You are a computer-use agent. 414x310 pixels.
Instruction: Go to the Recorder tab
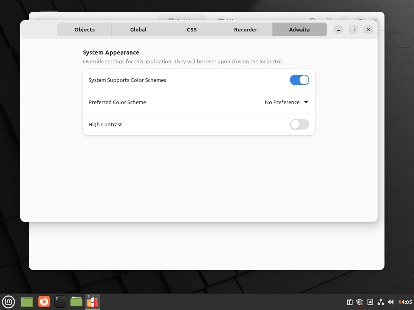[245, 29]
